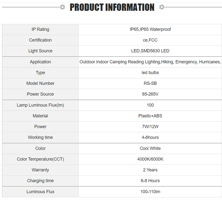Select the Application row label
Viewport: 222px width, 200px height.
[40, 62]
